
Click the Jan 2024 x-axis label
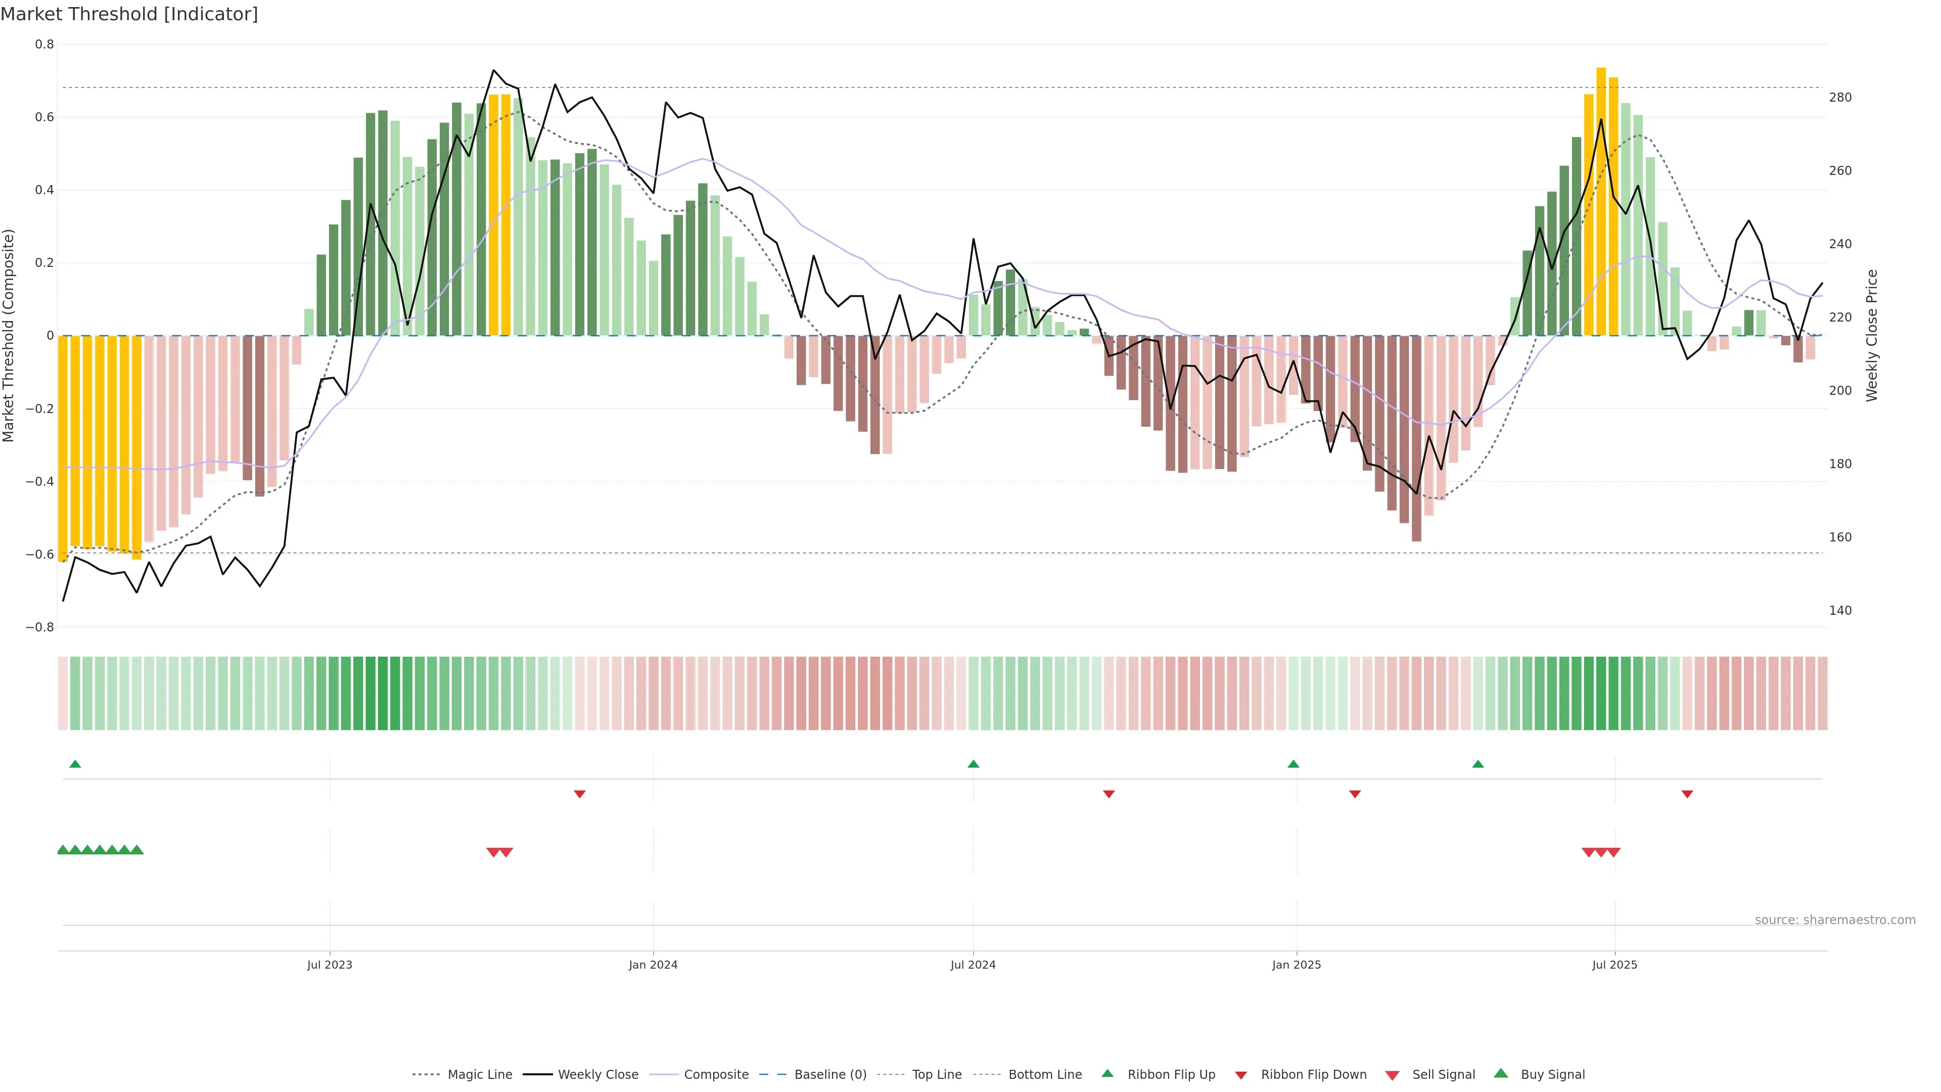tap(653, 965)
